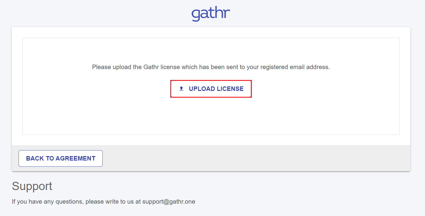Click the word "UPLOAD" next to the arrow icon

202,89
